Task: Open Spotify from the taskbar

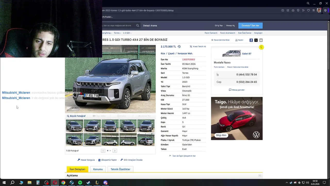Action: pos(80,183)
